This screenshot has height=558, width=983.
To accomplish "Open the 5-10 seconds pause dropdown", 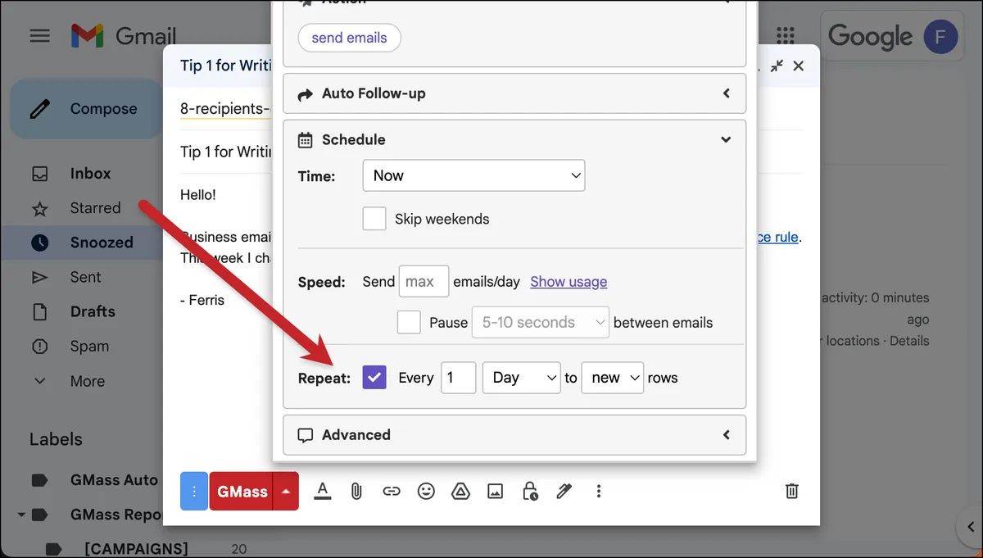I will point(541,322).
